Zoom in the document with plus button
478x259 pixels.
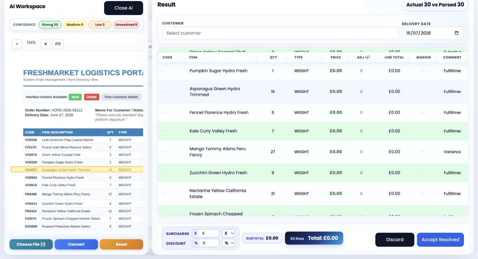pyautogui.click(x=45, y=44)
